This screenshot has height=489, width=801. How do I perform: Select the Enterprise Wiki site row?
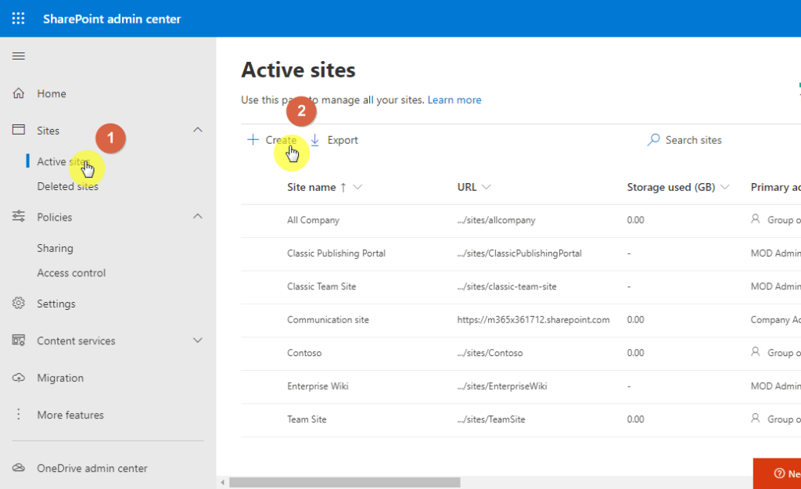pyautogui.click(x=521, y=387)
